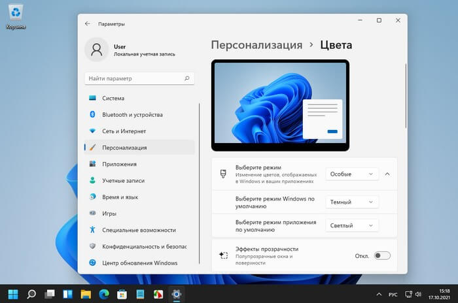Click the Система monitor icon

click(92, 98)
